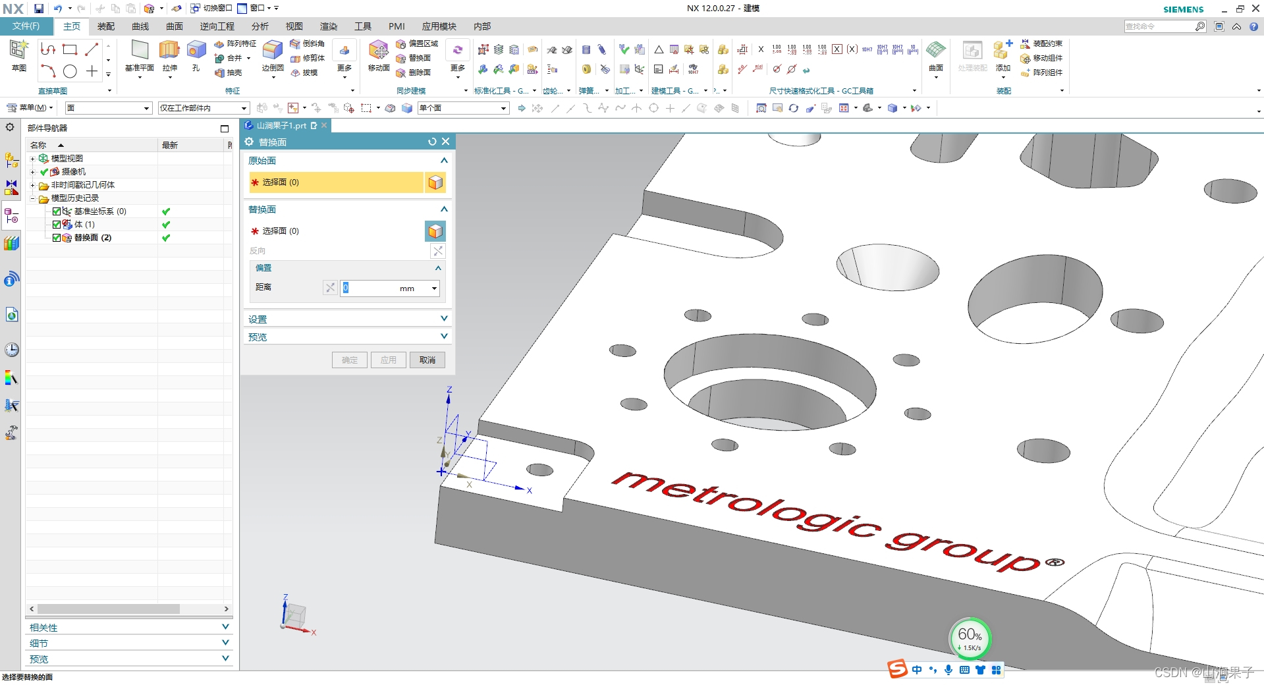Collapse the 偏置 section
This screenshot has width=1264, height=685.
(x=438, y=268)
